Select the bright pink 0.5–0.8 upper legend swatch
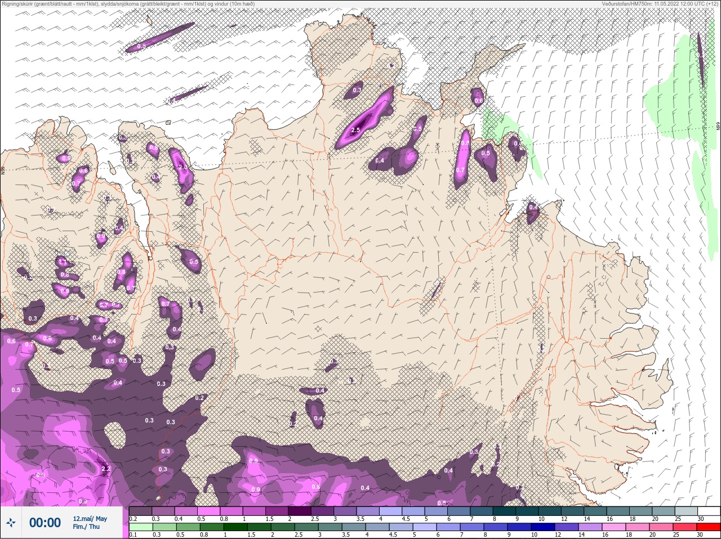The width and height of the screenshot is (721, 539). coord(208,511)
